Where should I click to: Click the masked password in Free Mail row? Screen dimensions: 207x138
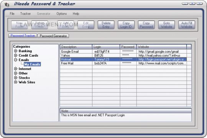[x=127, y=63]
